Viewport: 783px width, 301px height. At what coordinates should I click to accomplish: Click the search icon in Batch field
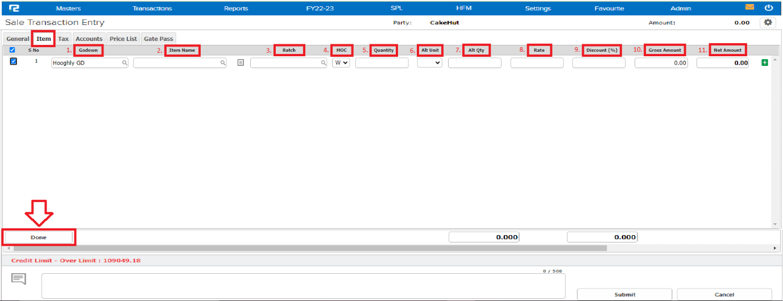(x=323, y=64)
